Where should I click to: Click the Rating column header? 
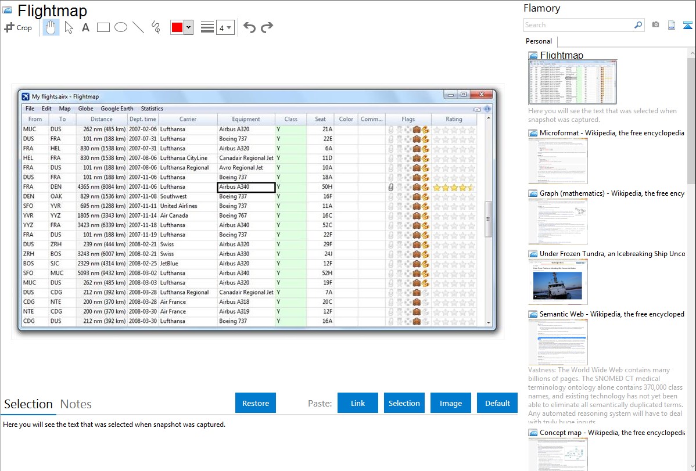454,120
